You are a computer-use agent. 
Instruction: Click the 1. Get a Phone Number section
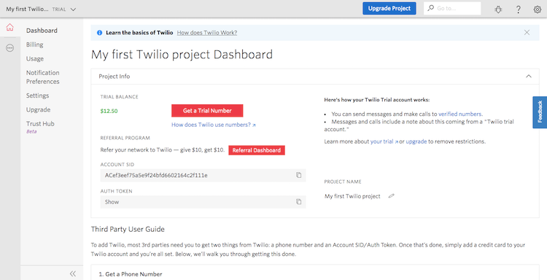click(x=315, y=272)
